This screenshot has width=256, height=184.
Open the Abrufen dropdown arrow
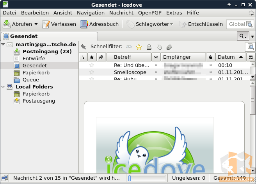pyautogui.click(x=36, y=24)
